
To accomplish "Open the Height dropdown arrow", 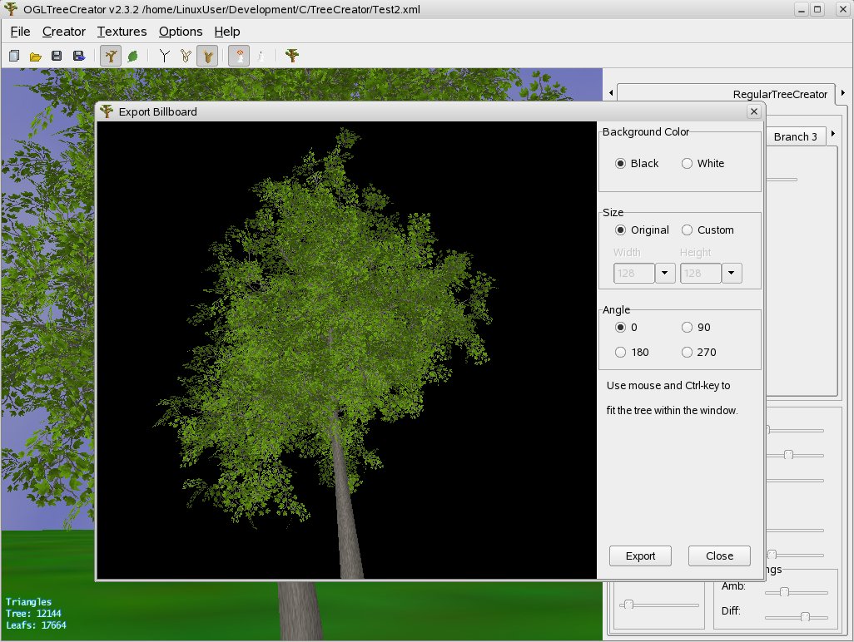I will 732,273.
